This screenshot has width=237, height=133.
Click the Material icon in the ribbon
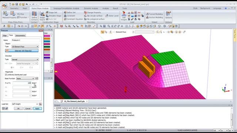tap(6, 15)
